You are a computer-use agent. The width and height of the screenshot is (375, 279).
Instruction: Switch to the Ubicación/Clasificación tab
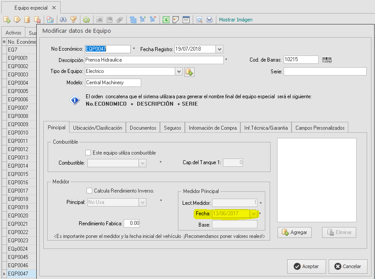[x=97, y=128]
